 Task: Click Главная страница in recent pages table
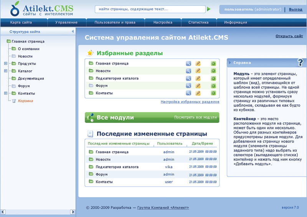[x=112, y=152]
